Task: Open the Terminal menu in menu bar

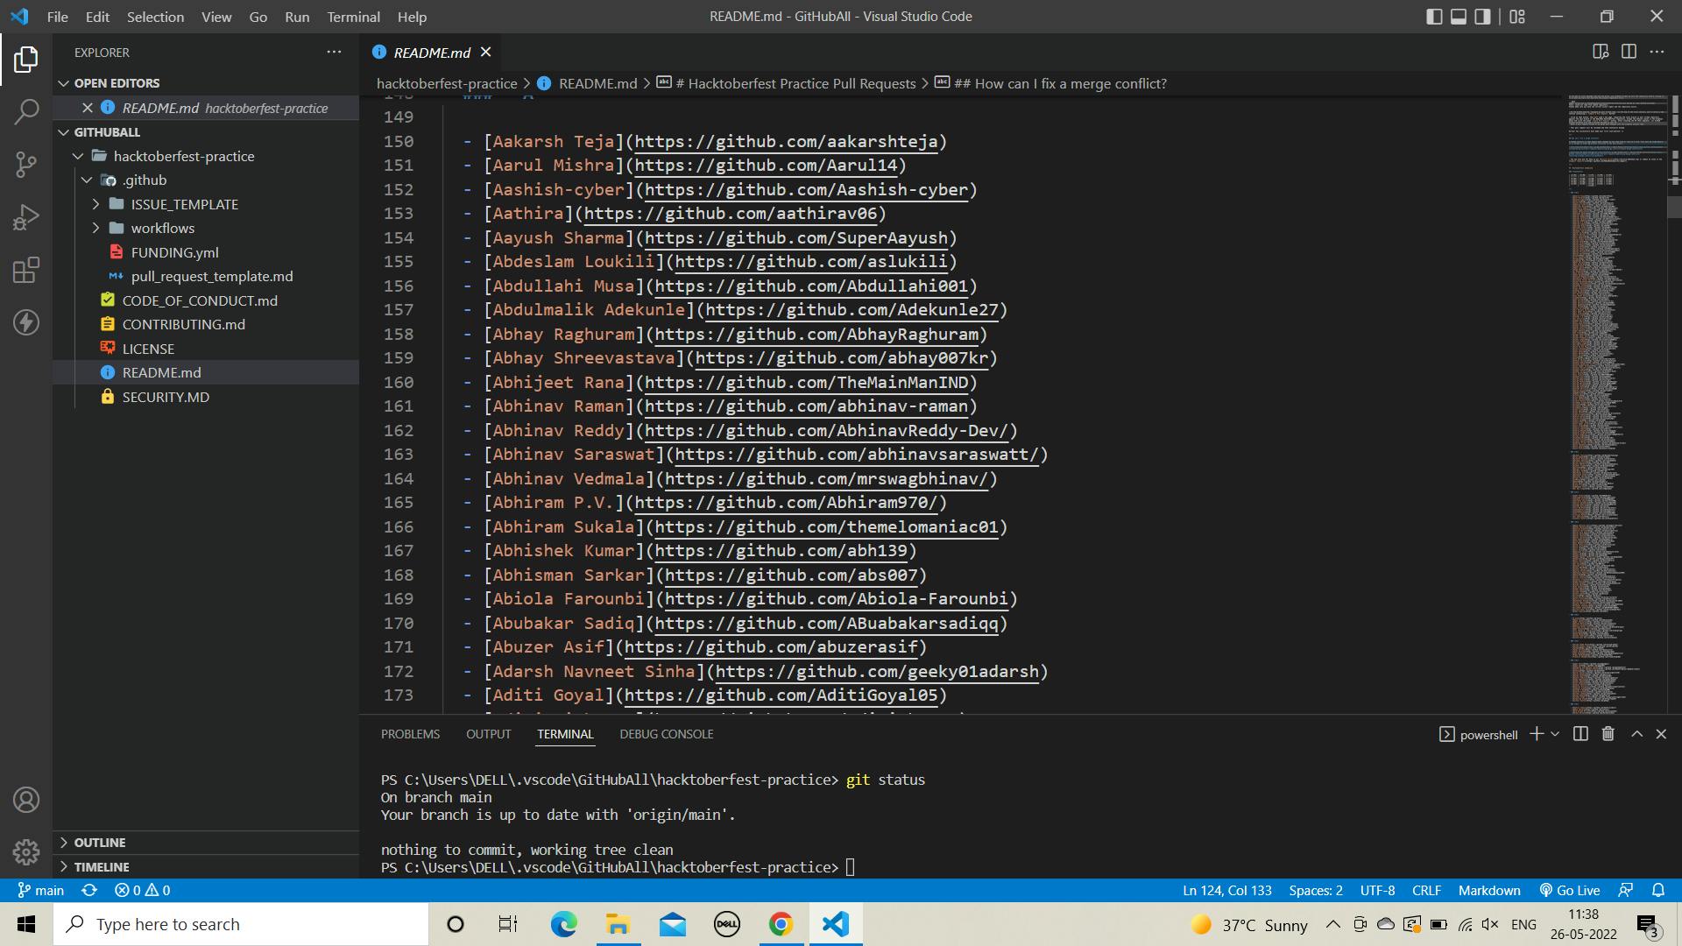Action: click(x=353, y=17)
